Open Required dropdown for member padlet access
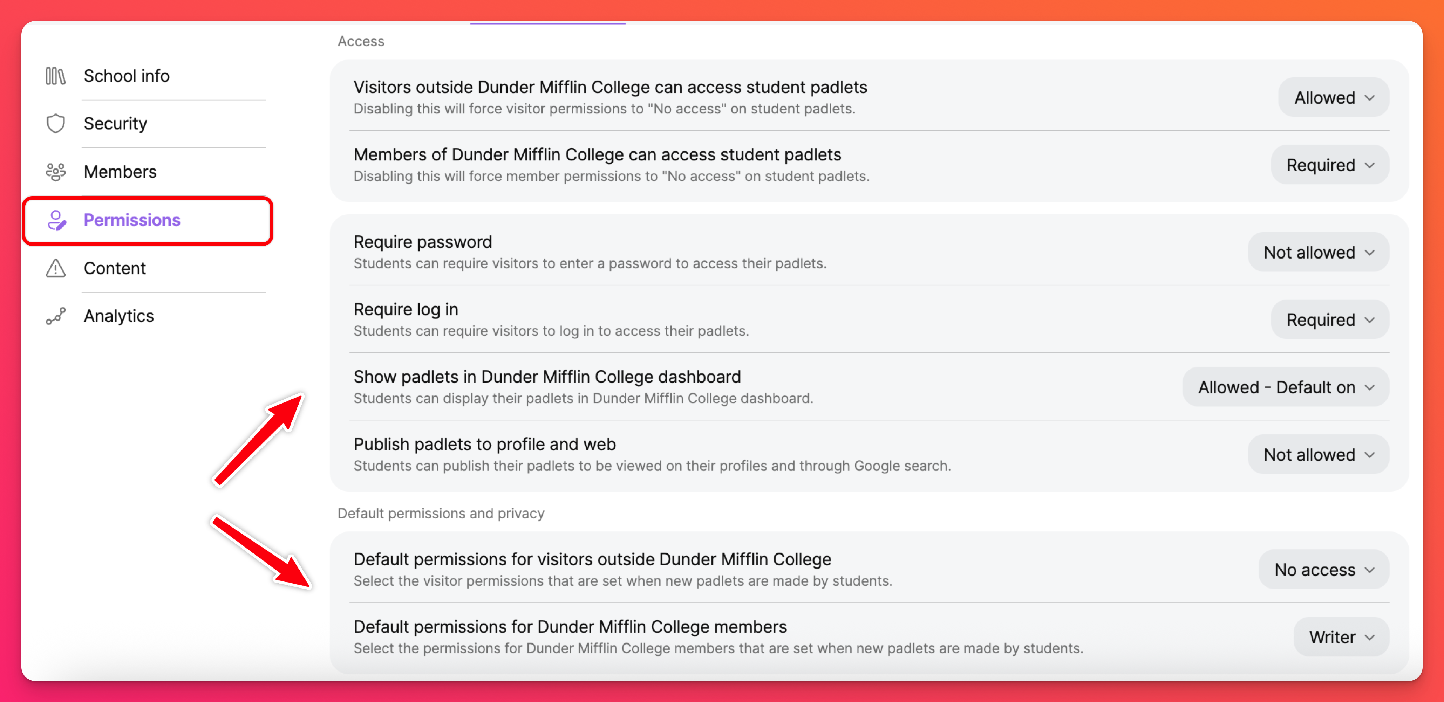The height and width of the screenshot is (702, 1444). 1330,165
